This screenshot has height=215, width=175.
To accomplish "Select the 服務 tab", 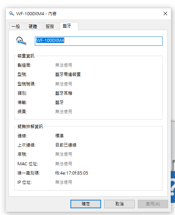I will [52, 26].
